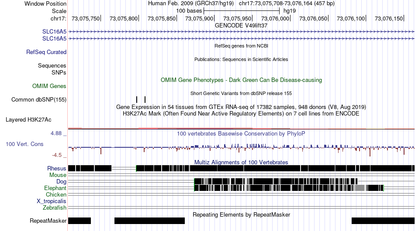Click the 73,075,850 ruler position
Image resolution: width=415 pixels, height=231 pixels.
click(162, 18)
